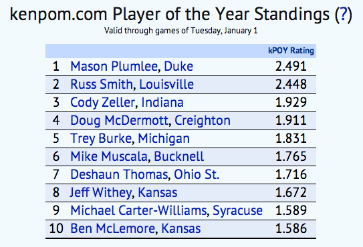This screenshot has width=363, height=247.
Task: Open Deshaun Thomas player page
Action: coord(119,175)
